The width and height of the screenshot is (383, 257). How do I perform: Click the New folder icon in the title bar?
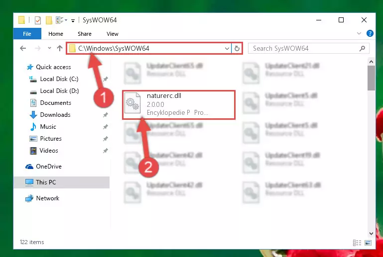point(49,20)
